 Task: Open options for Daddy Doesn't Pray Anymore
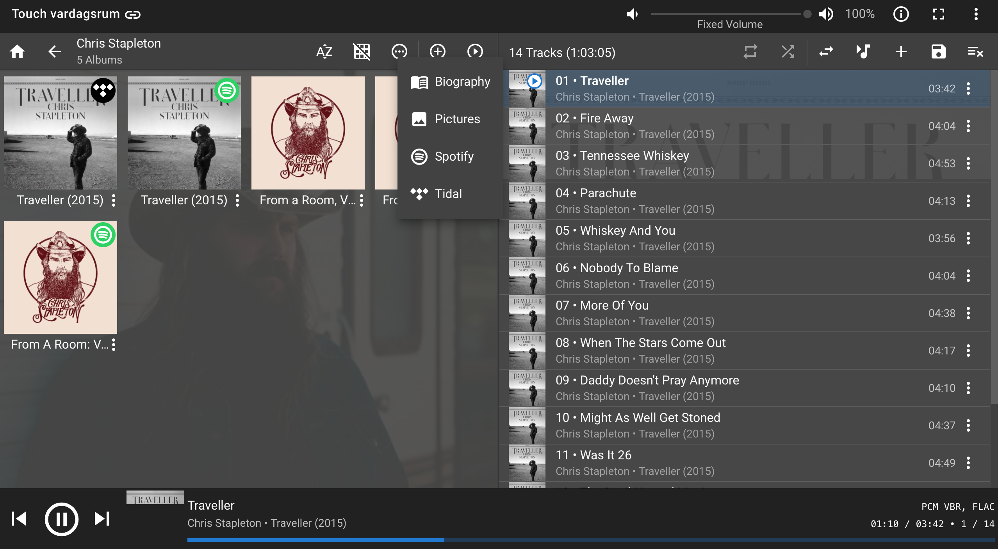[x=968, y=388]
